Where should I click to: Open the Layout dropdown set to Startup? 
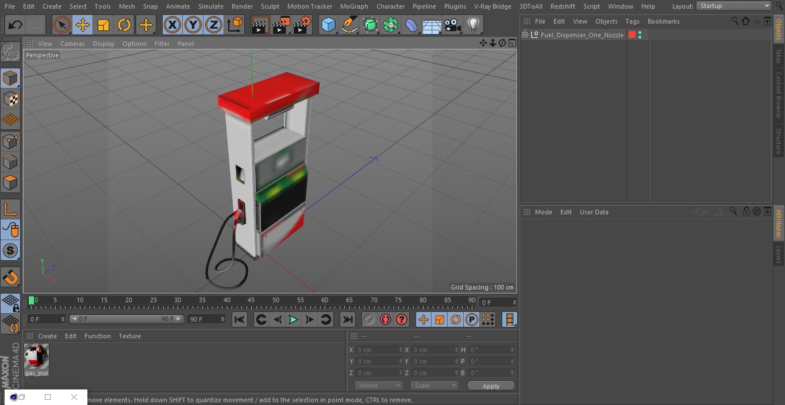tap(734, 6)
